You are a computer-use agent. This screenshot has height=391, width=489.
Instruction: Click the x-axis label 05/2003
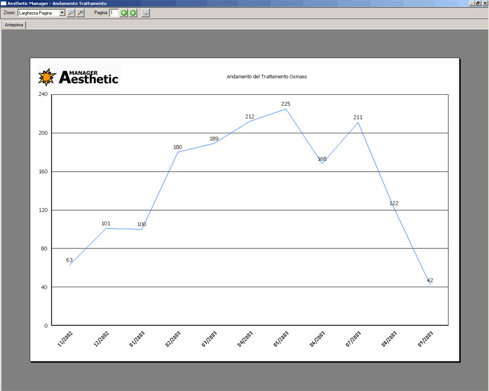coord(281,339)
